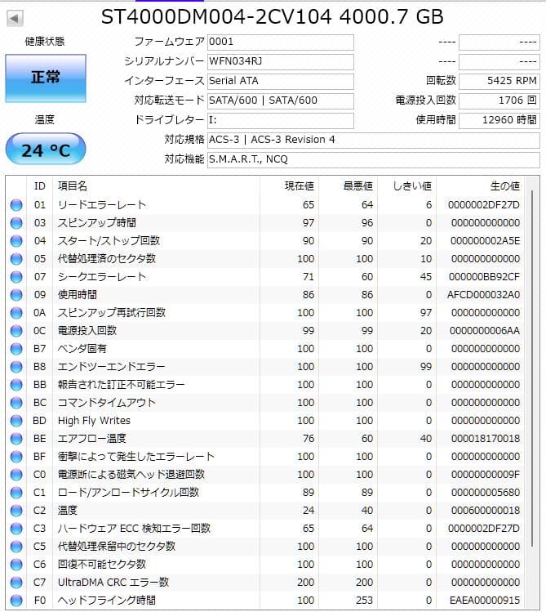Screen dimensions: 546x612
Task: Select the High Fly Writes row name
Action: click(x=94, y=420)
